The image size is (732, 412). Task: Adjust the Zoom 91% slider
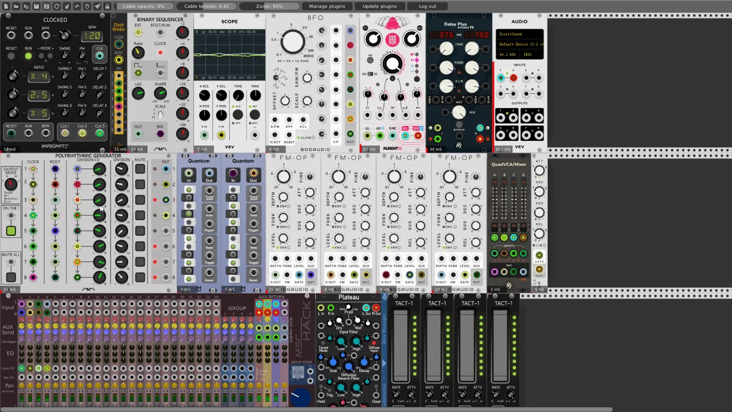(269, 6)
